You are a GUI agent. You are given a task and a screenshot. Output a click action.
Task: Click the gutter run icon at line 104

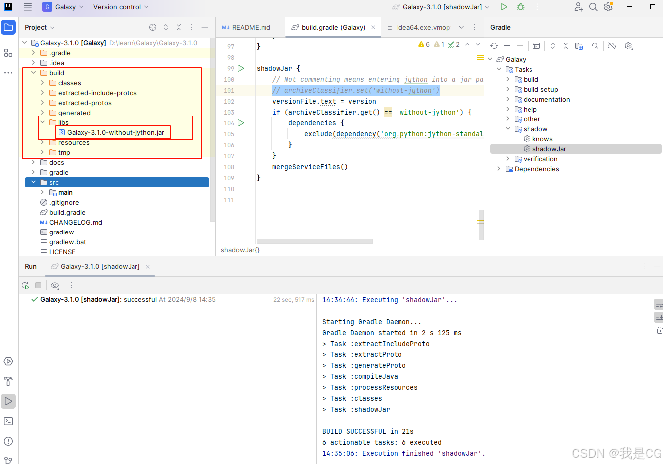click(241, 123)
